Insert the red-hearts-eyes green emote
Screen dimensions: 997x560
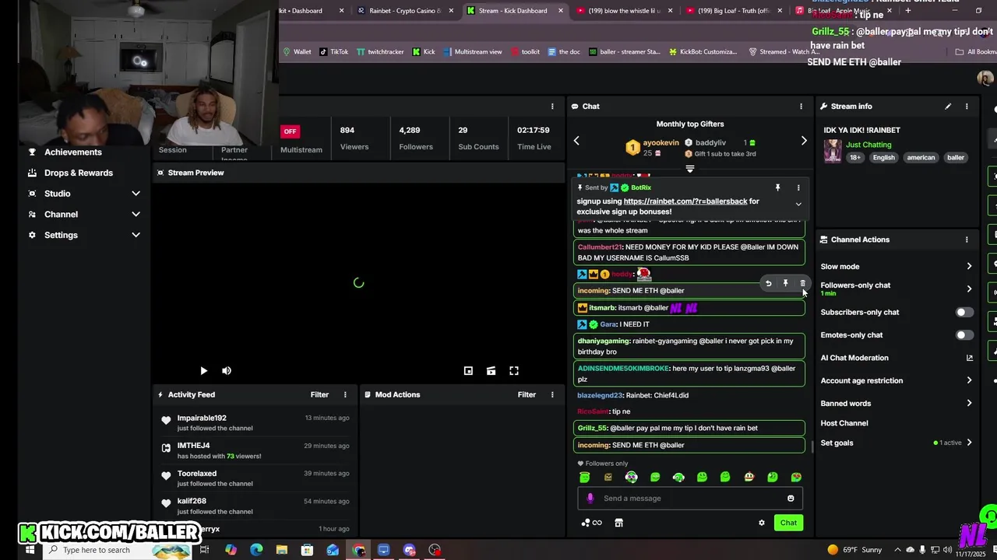(796, 477)
